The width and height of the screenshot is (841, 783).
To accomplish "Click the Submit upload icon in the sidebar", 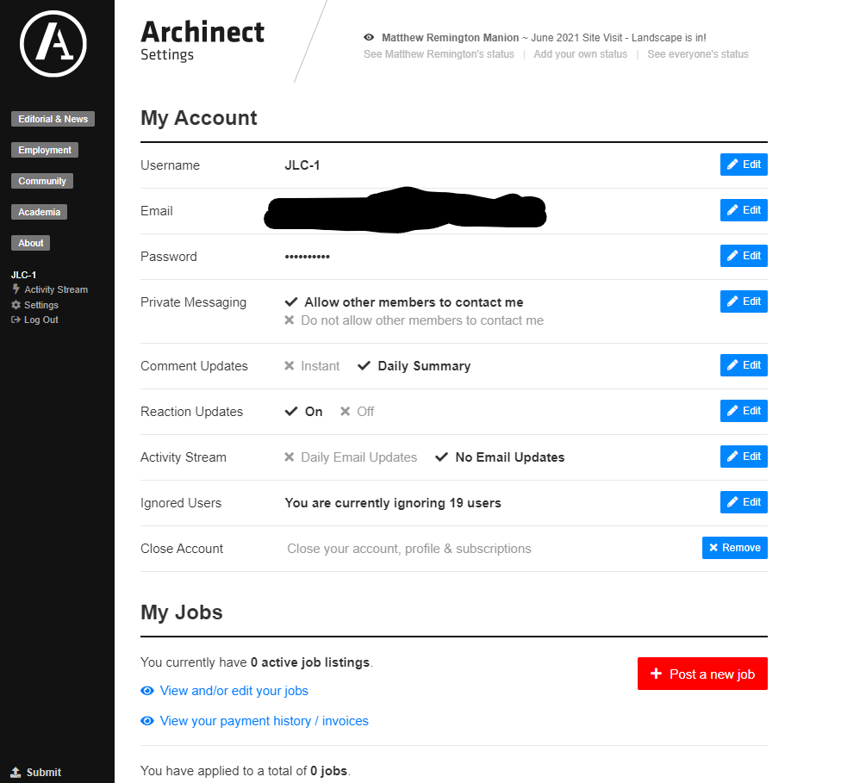I will pyautogui.click(x=16, y=772).
